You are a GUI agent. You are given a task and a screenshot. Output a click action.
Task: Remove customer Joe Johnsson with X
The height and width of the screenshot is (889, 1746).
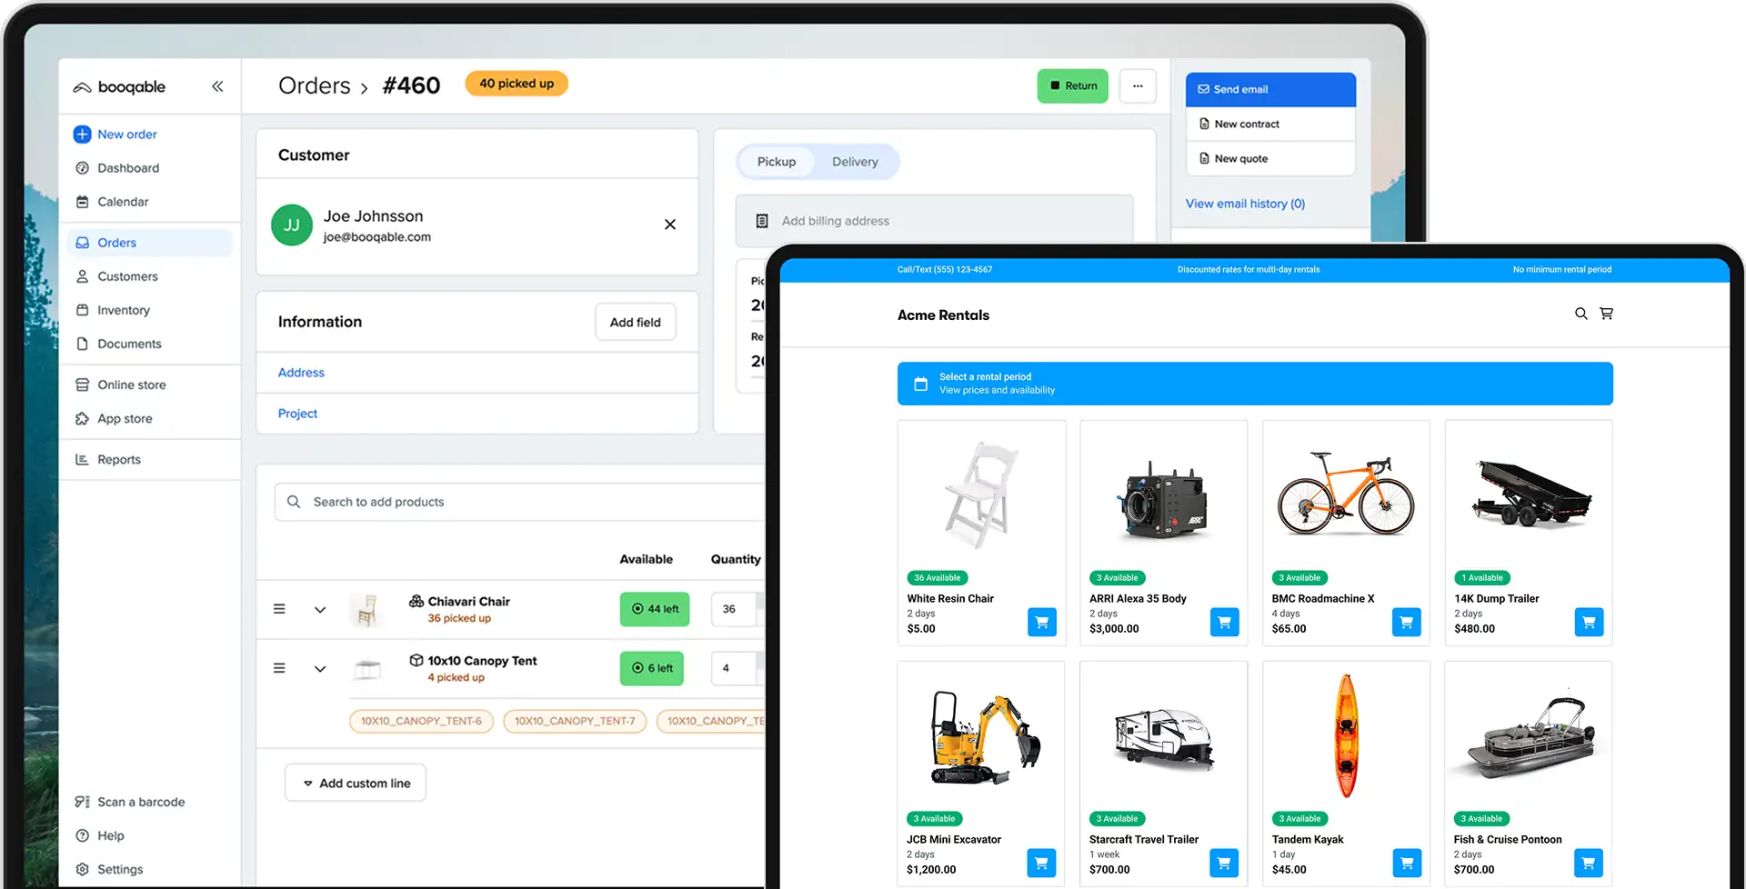pos(670,225)
